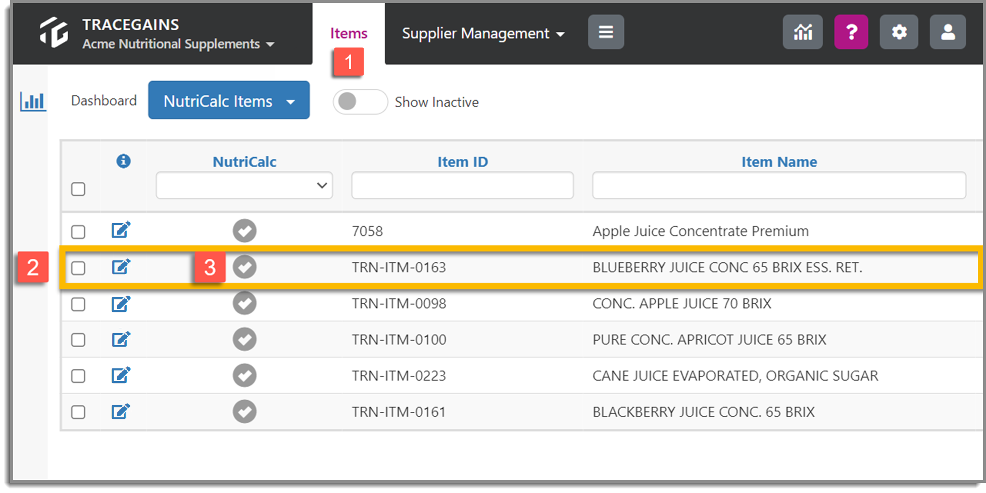986x493 pixels.
Task: Open the NutriCalc Items dropdown
Action: pos(228,100)
